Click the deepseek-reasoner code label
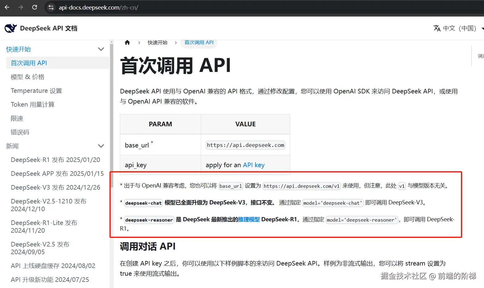Screen dimensions: 484x288 tap(149, 220)
